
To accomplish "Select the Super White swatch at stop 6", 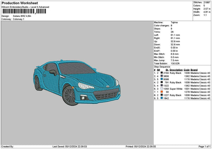I will 162,89.
